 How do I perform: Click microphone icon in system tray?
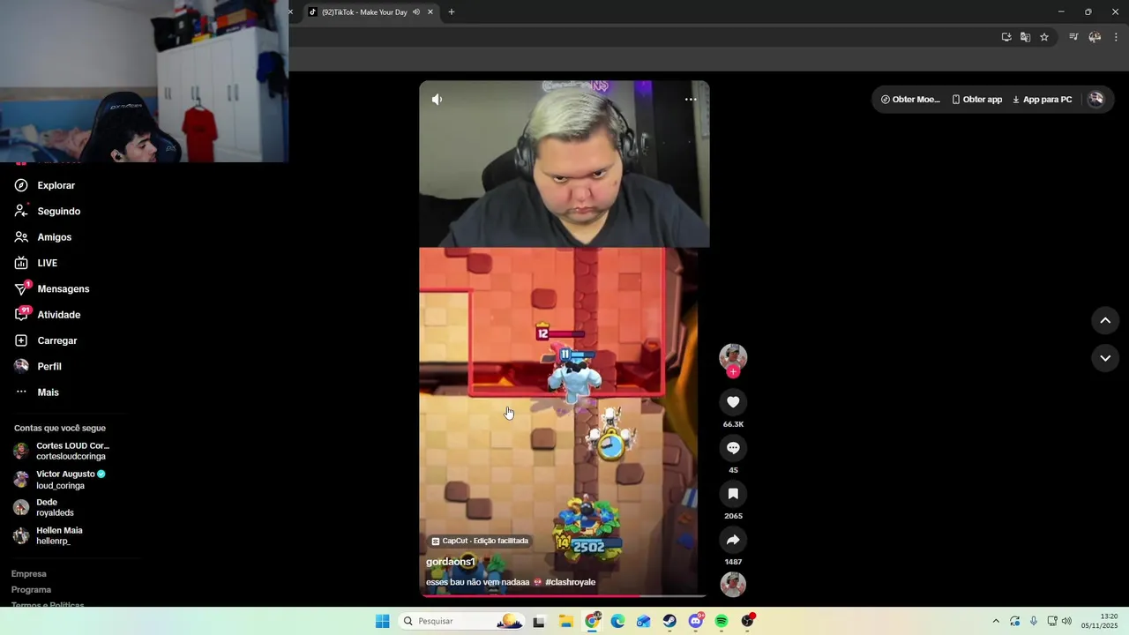tap(1034, 622)
